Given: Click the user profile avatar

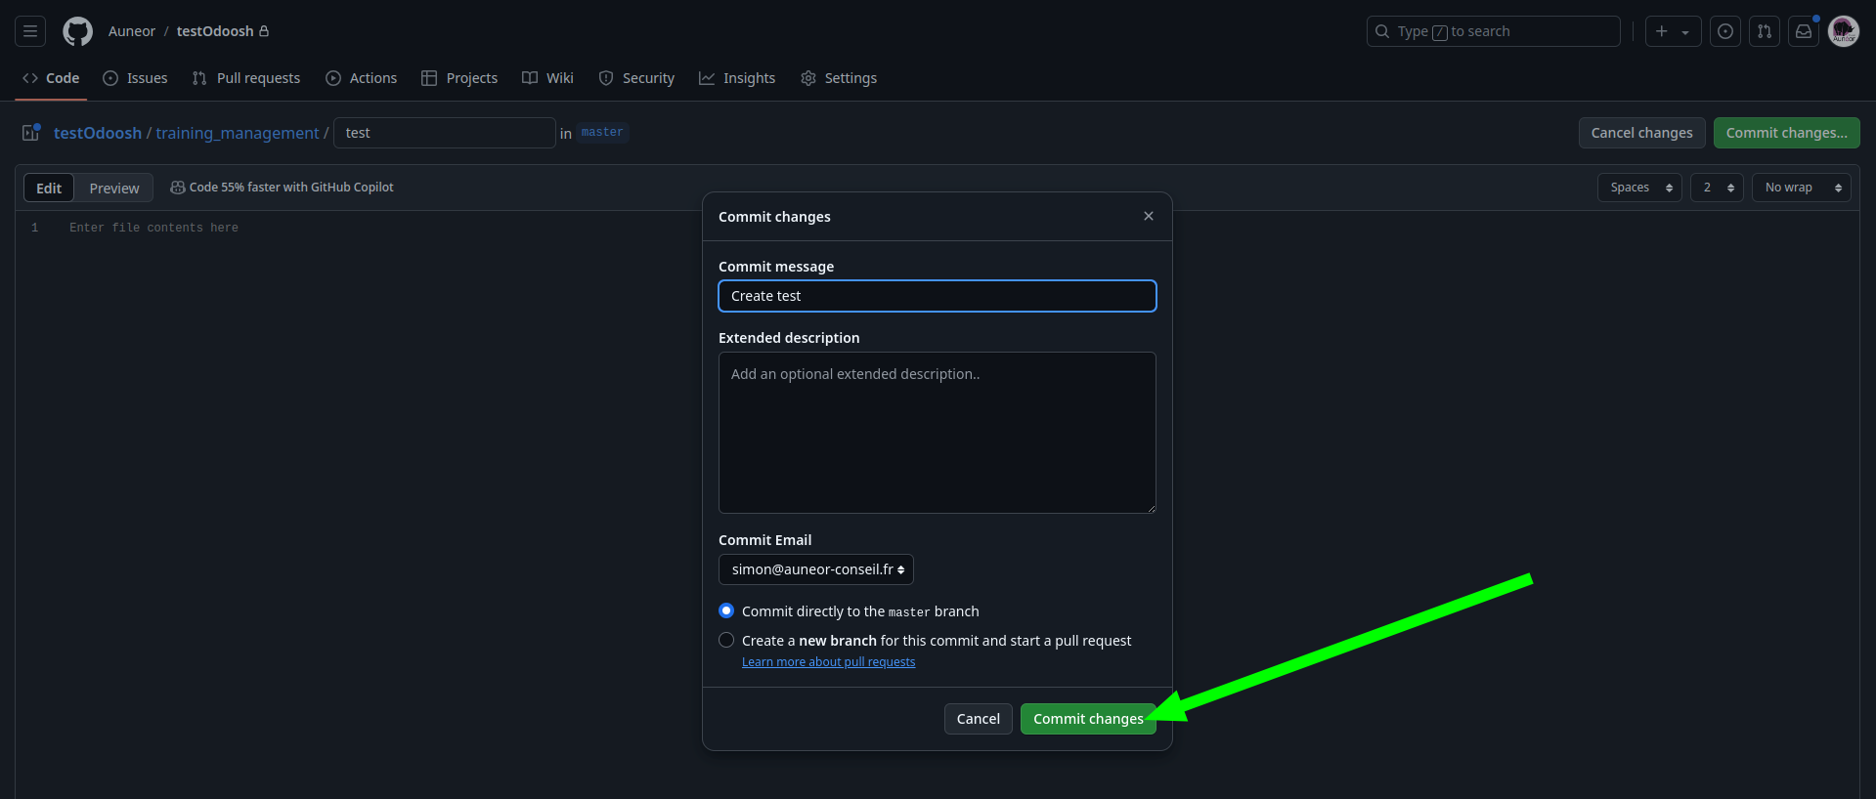Looking at the screenshot, I should 1843,31.
